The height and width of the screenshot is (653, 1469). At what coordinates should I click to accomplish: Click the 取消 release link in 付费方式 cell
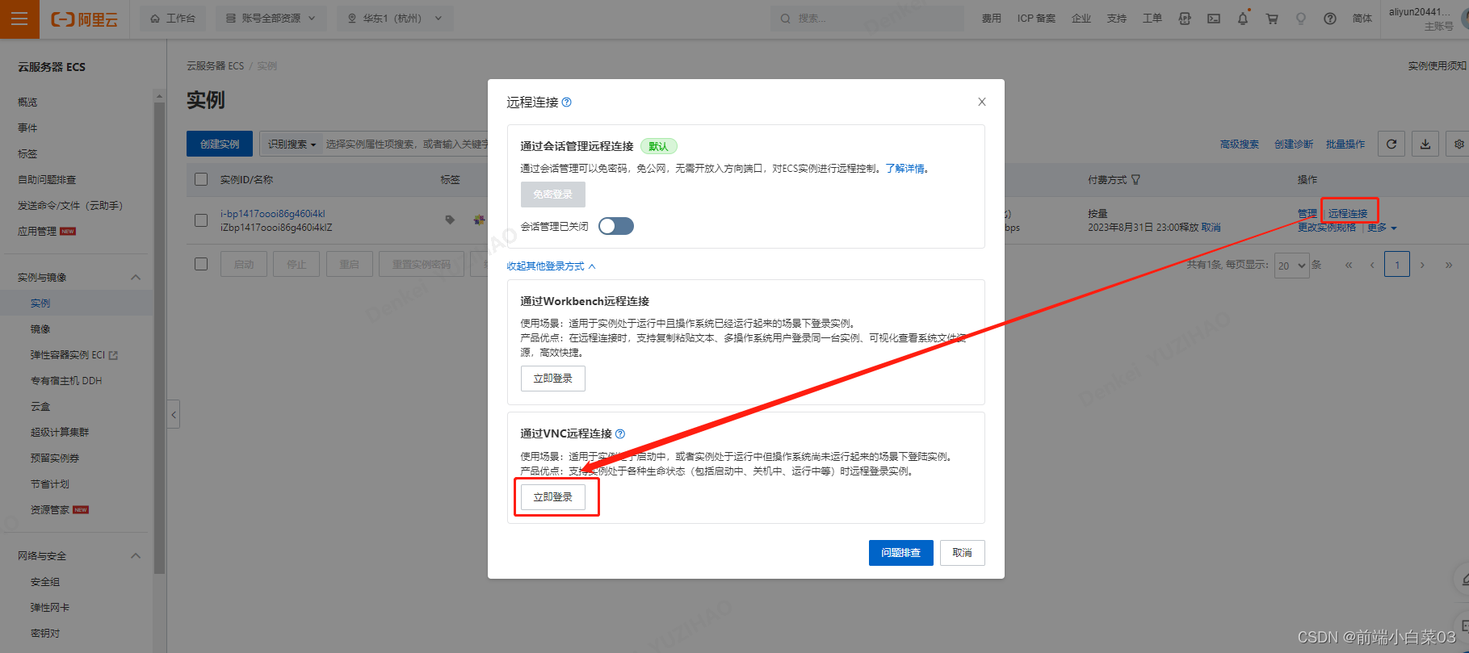(1211, 228)
